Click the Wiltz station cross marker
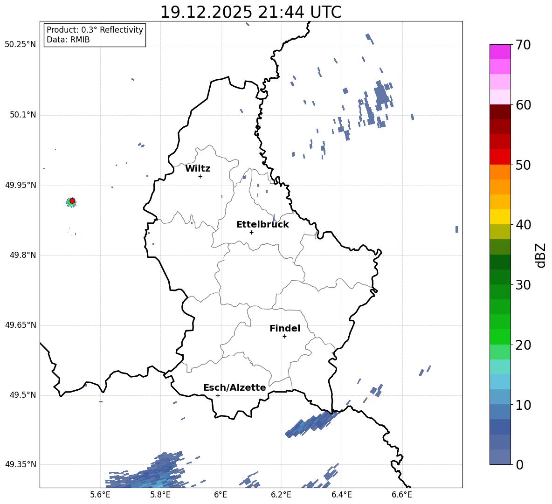Image resolution: width=552 pixels, height=504 pixels. pyautogui.click(x=200, y=176)
